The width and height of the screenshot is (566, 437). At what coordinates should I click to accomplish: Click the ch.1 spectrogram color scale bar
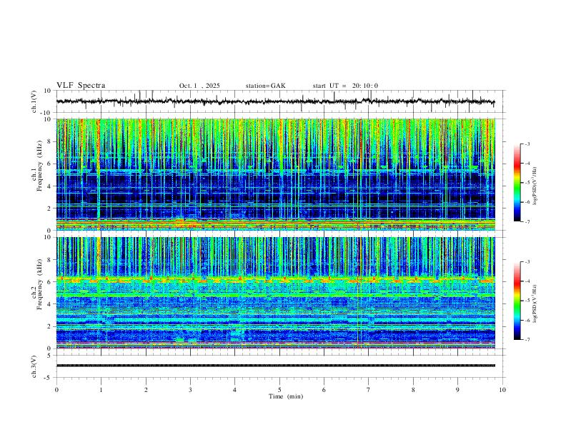517,183
